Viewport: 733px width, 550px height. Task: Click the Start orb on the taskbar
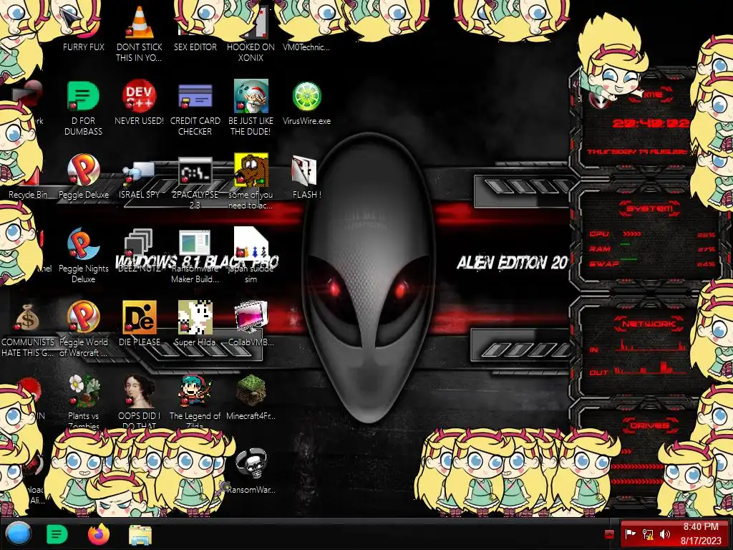[19, 534]
